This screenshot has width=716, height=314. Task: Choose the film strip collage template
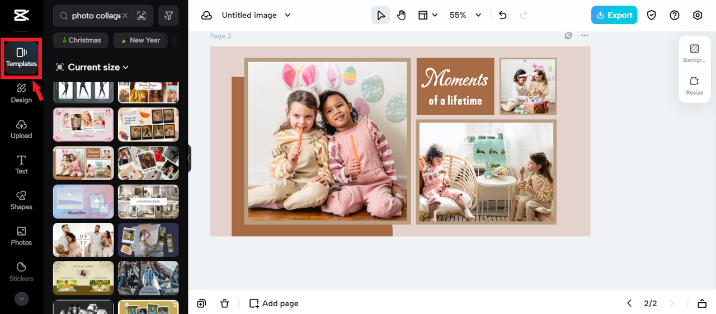click(148, 124)
